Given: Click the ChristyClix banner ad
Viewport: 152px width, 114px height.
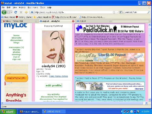Looking at the screenshot, I should (x=110, y=57).
